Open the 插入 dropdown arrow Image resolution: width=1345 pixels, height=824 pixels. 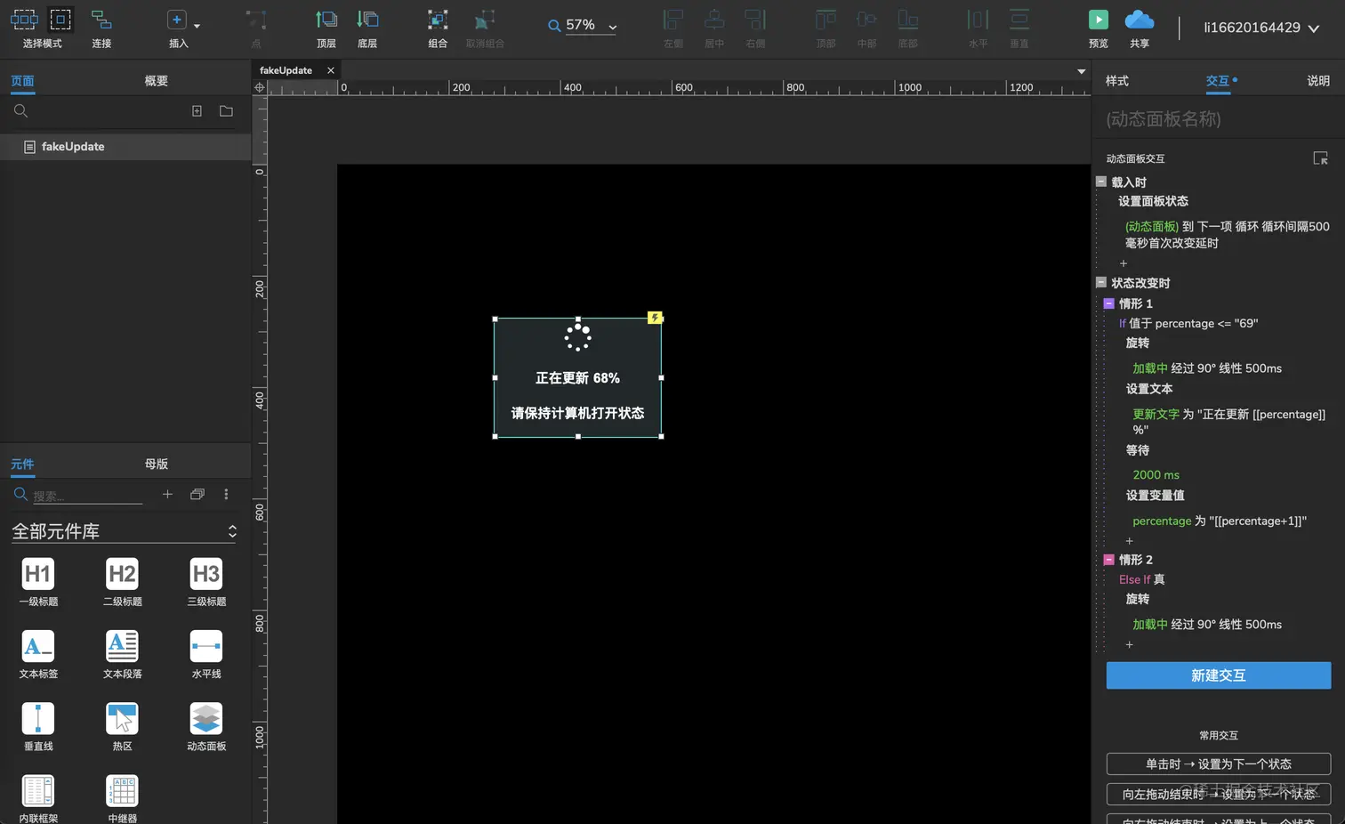point(197,26)
